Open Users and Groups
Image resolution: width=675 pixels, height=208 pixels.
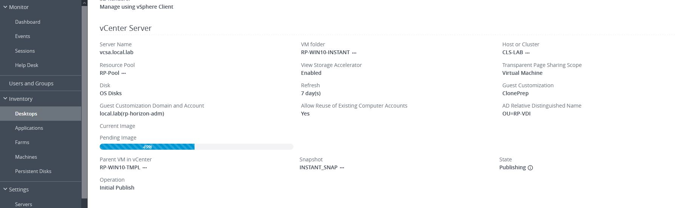[31, 83]
